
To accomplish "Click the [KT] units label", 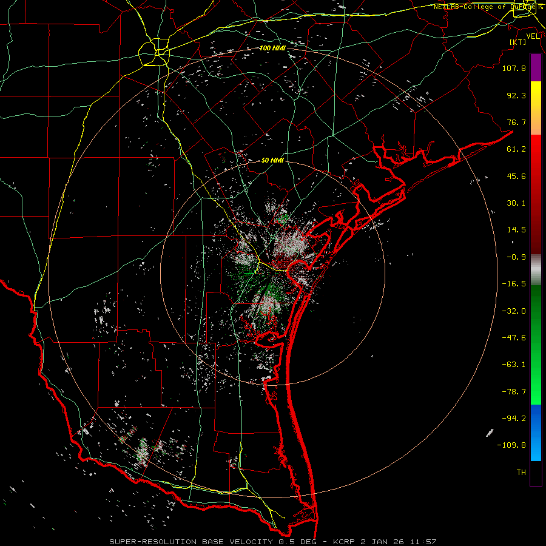I will click(518, 42).
